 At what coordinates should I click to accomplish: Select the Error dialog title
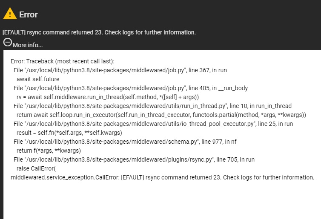coord(29,14)
